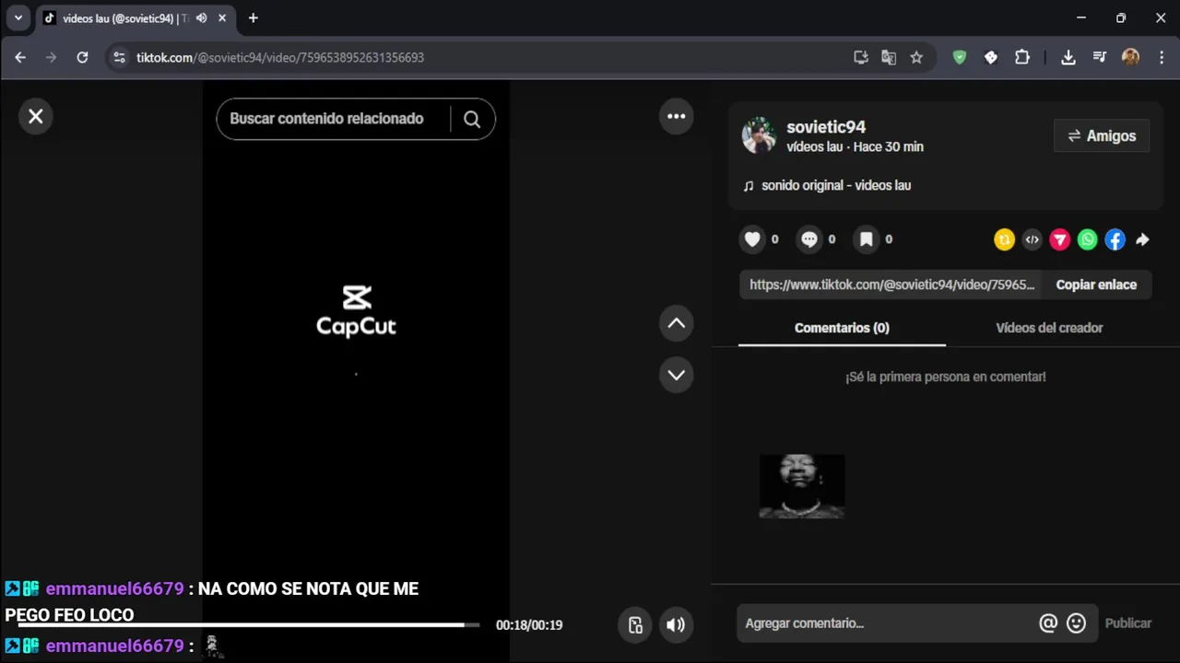Reload the TikTok page
The width and height of the screenshot is (1180, 663).
tap(82, 57)
